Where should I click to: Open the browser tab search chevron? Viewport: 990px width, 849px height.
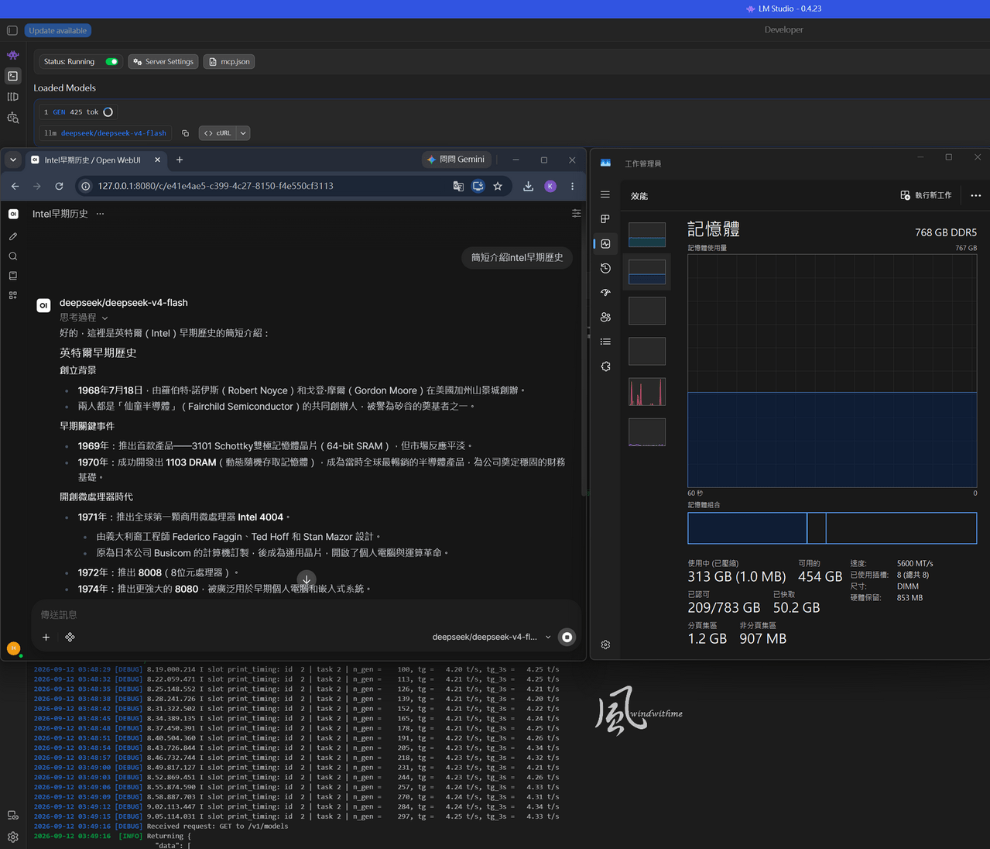coord(13,160)
